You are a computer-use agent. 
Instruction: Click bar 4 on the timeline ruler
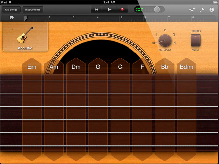(x=98, y=17)
